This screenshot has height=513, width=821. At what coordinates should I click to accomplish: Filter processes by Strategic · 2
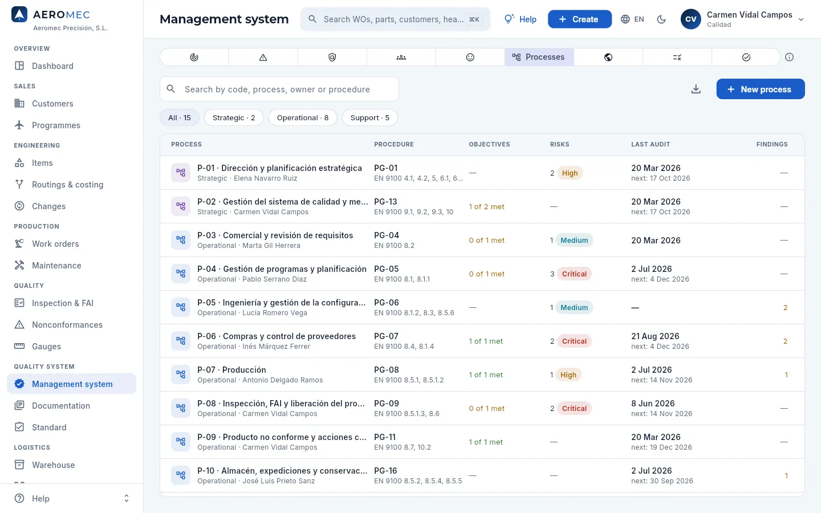[234, 117]
